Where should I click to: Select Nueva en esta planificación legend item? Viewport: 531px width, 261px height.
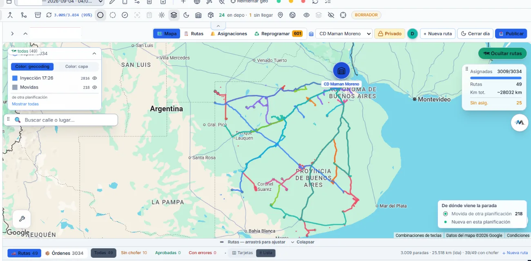pos(477,222)
